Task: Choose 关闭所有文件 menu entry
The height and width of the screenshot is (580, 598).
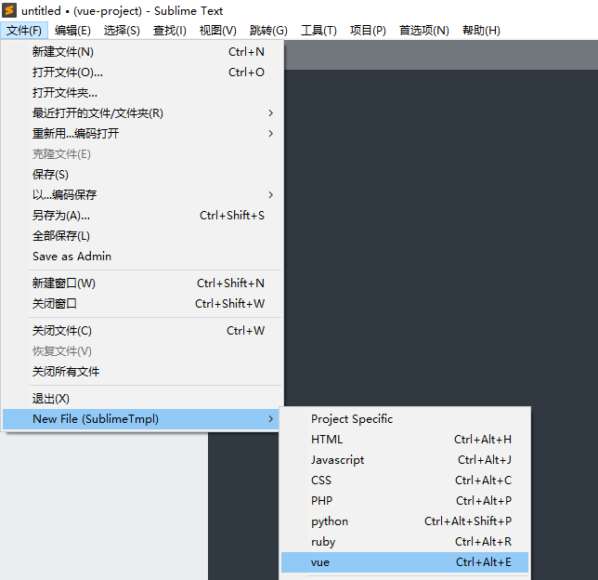Action: [x=143, y=372]
